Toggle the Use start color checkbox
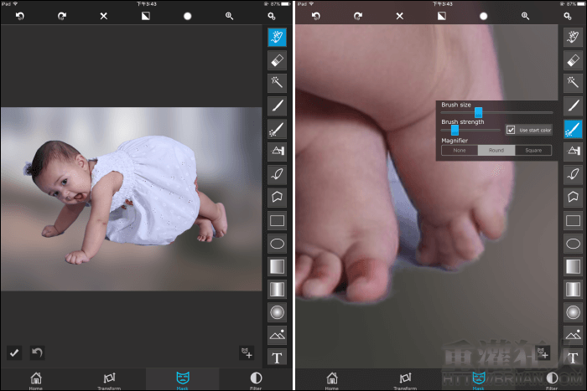The height and width of the screenshot is (391, 587). coord(511,130)
